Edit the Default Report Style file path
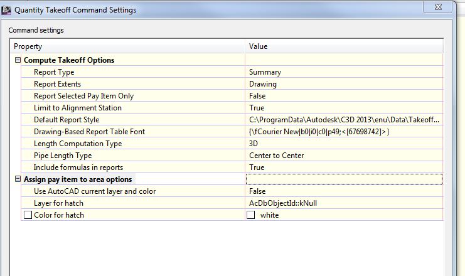The width and height of the screenshot is (465, 276). tap(344, 120)
